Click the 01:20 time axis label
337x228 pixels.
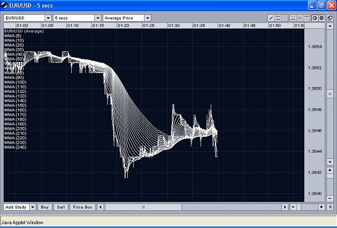pyautogui.click(x=123, y=25)
